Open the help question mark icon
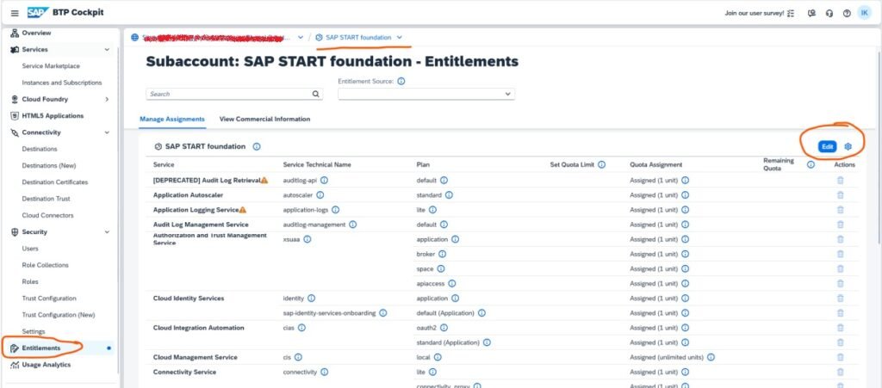Image resolution: width=882 pixels, height=388 pixels. coord(847,13)
